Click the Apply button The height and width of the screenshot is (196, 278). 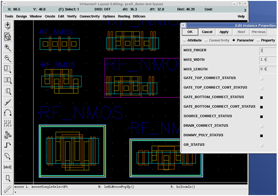[224, 32]
